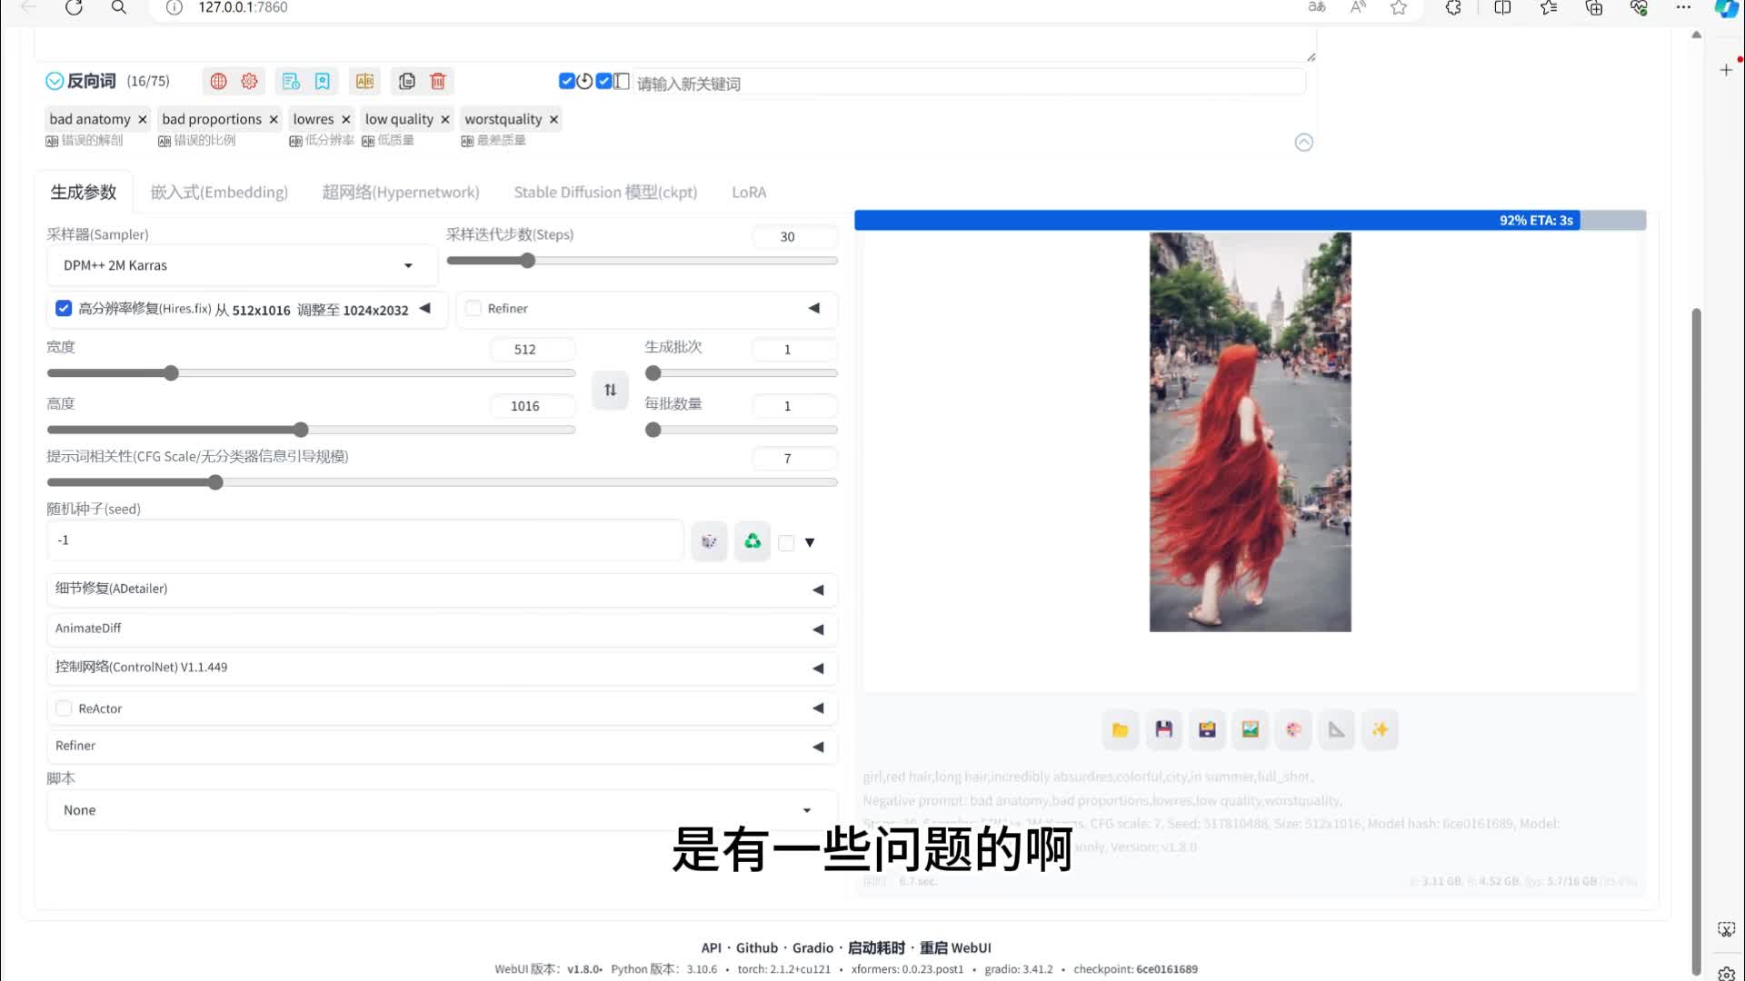
Task: Open the script dropdown showing None
Action: [x=442, y=810]
